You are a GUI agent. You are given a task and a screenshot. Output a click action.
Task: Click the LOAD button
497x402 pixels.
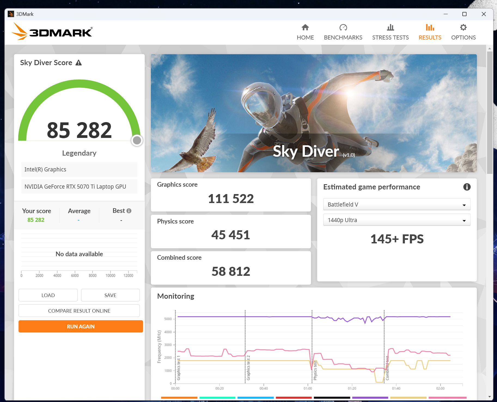[48, 295]
